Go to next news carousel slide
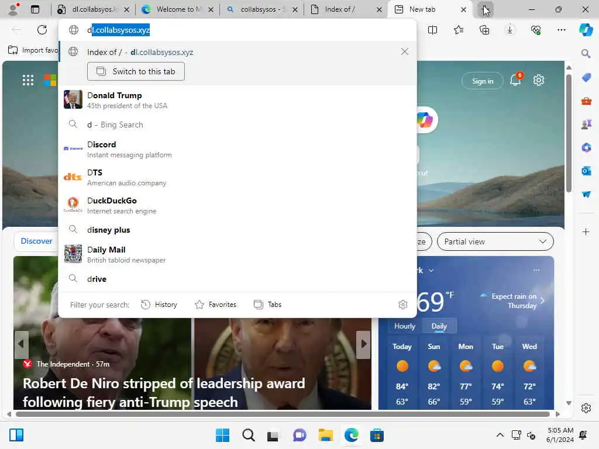Screen dimensions: 599x449 point(363,344)
